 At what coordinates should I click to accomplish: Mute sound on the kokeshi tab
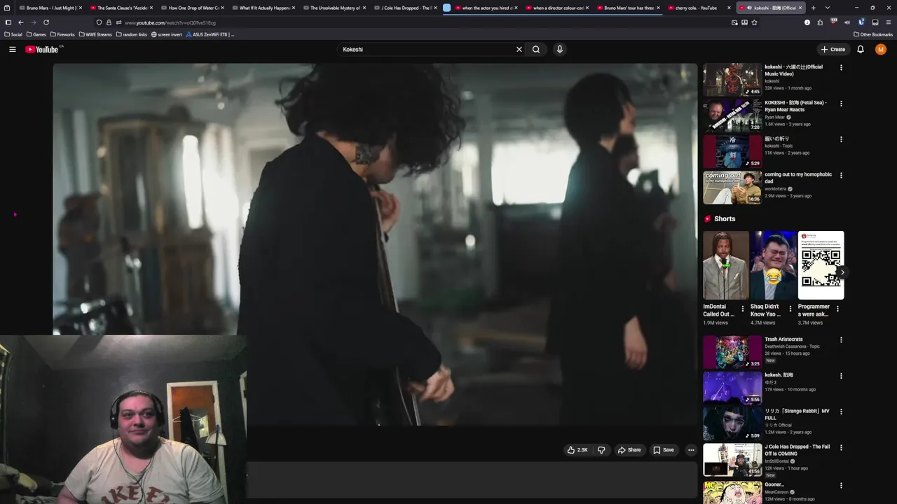(x=750, y=8)
